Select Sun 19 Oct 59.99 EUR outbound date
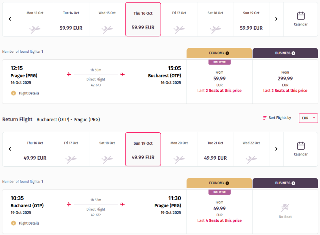 251,20
